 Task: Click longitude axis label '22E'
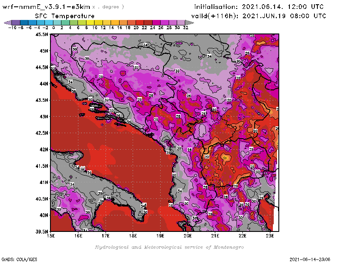click(x=242, y=236)
